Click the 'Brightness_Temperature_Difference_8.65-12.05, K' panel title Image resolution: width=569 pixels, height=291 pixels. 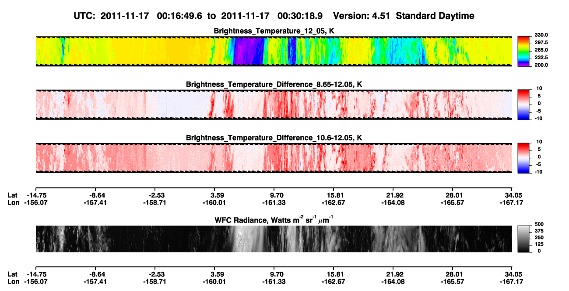(274, 84)
